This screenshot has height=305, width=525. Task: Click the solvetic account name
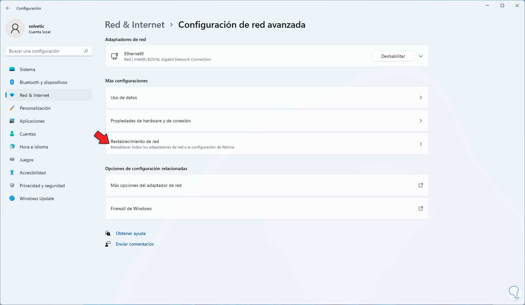[37, 26]
